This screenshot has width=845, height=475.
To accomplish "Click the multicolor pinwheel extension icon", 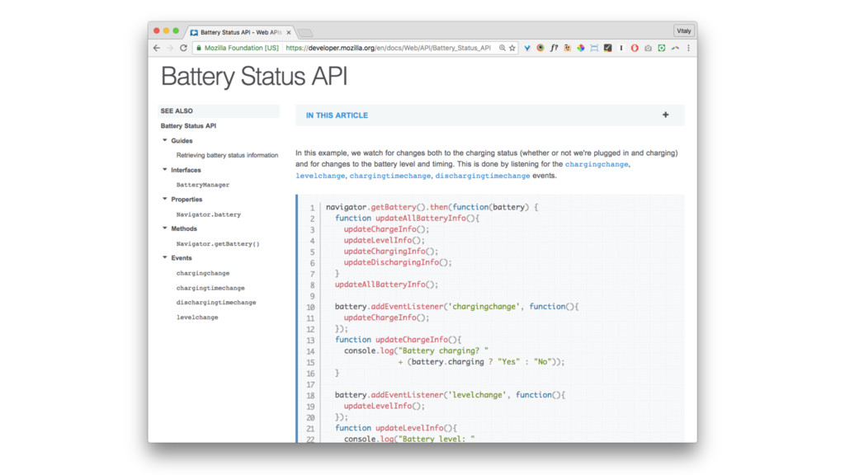I will tap(581, 48).
